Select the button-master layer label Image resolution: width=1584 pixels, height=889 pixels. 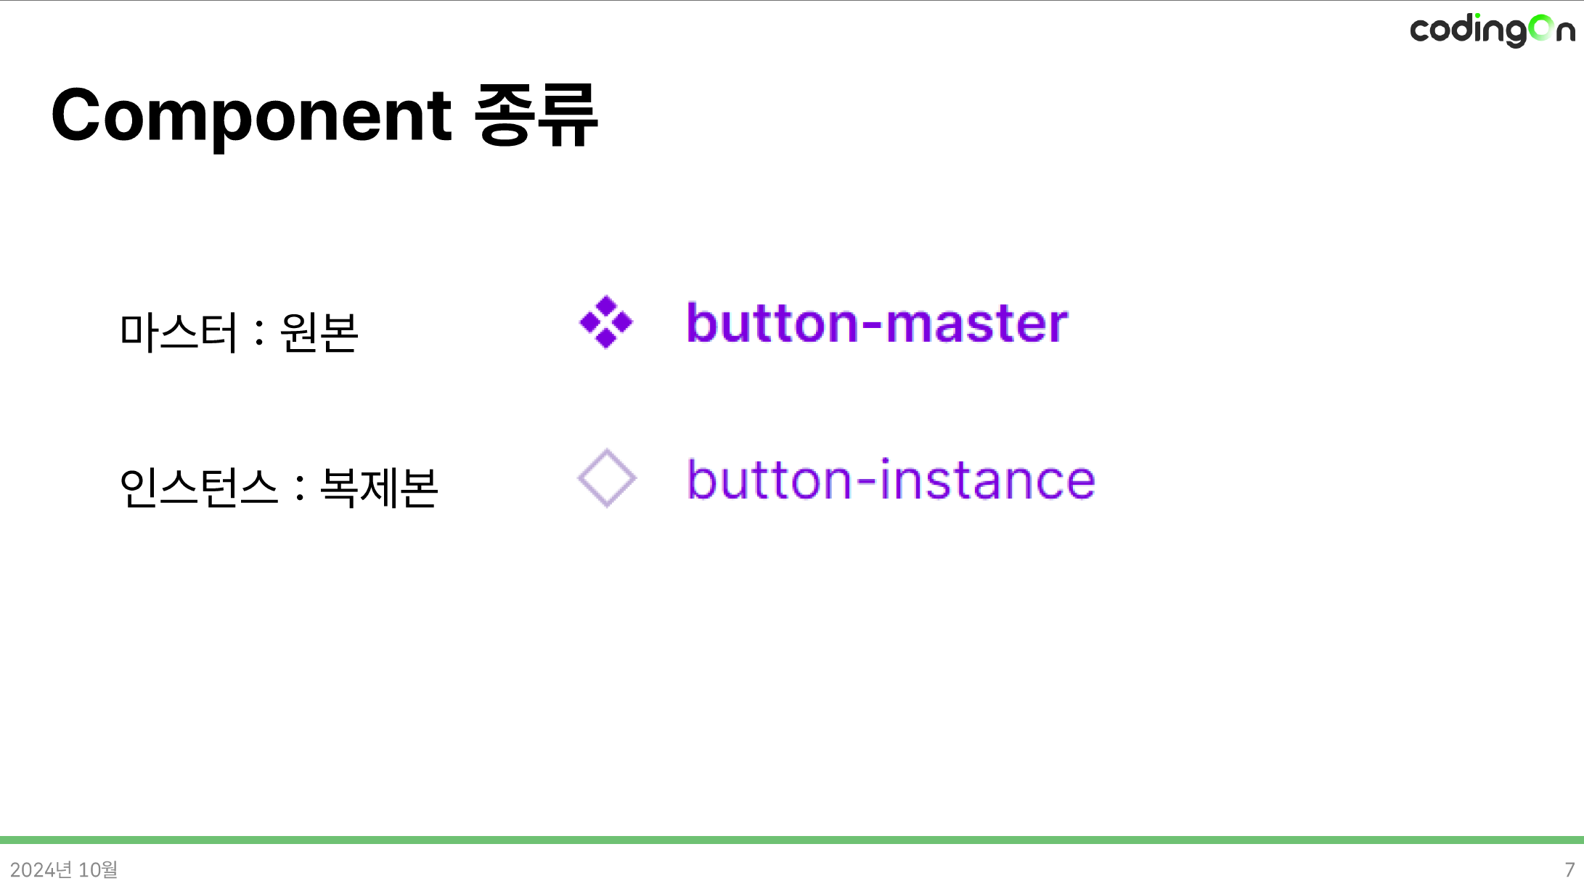click(x=877, y=322)
